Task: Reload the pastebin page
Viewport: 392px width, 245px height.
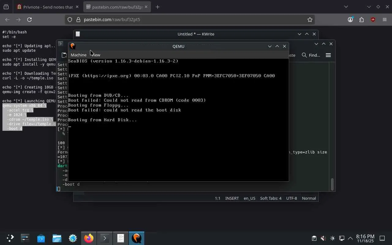Action: (x=29, y=20)
